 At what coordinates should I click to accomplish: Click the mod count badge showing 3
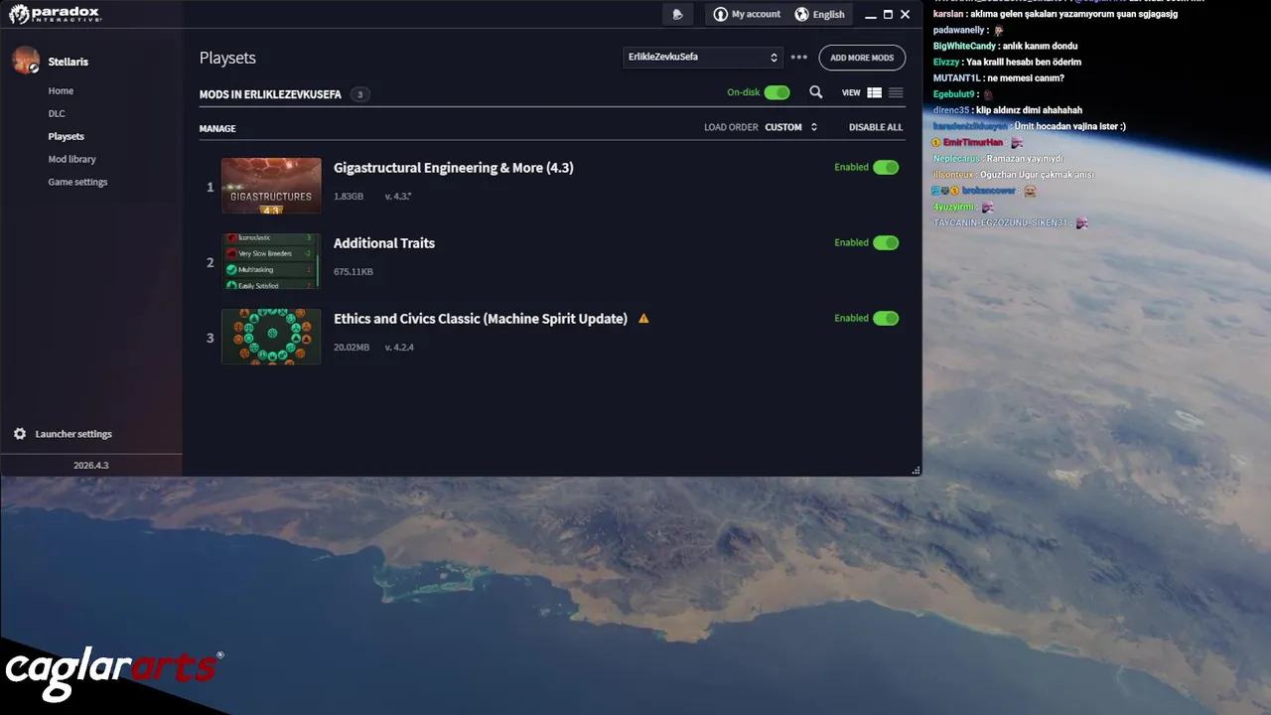359,94
